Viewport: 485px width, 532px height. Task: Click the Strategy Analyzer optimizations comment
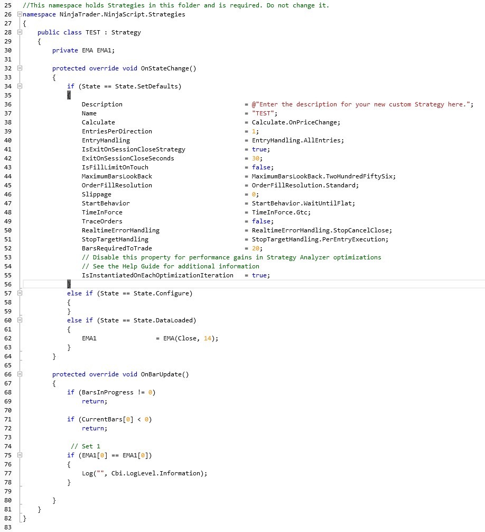pyautogui.click(x=238, y=257)
